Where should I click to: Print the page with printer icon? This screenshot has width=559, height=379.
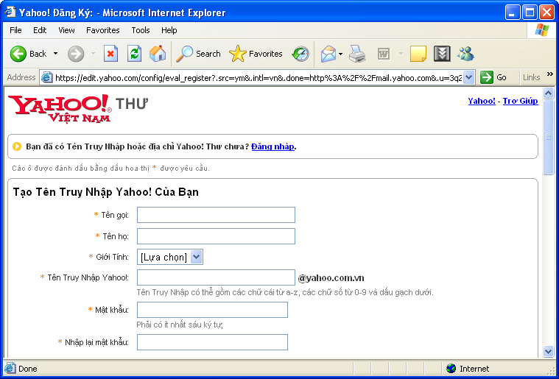pyautogui.click(x=357, y=54)
